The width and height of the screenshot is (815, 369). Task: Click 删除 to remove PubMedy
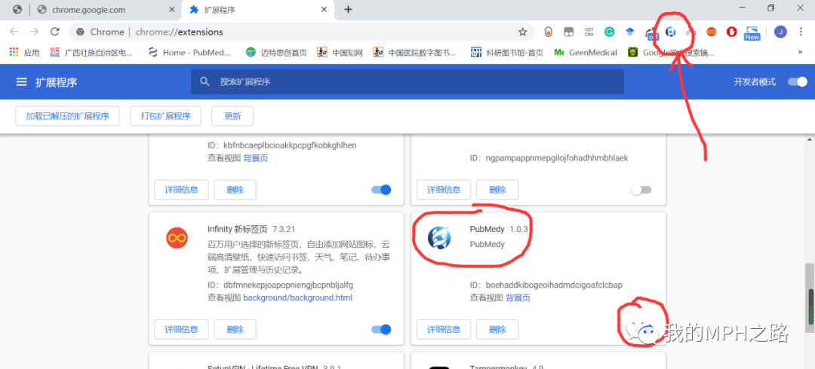tap(497, 329)
